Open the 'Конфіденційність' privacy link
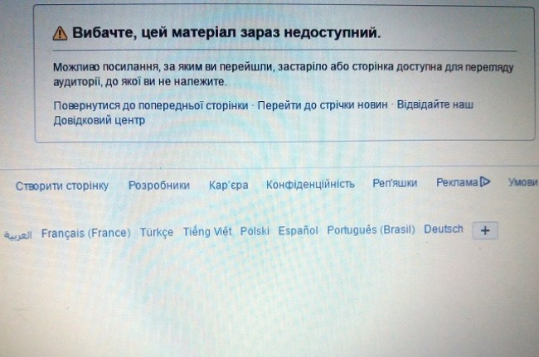 pyautogui.click(x=310, y=185)
